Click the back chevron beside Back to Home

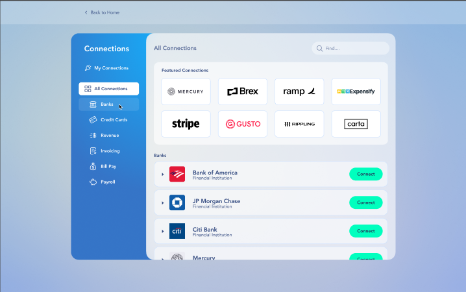pos(86,12)
